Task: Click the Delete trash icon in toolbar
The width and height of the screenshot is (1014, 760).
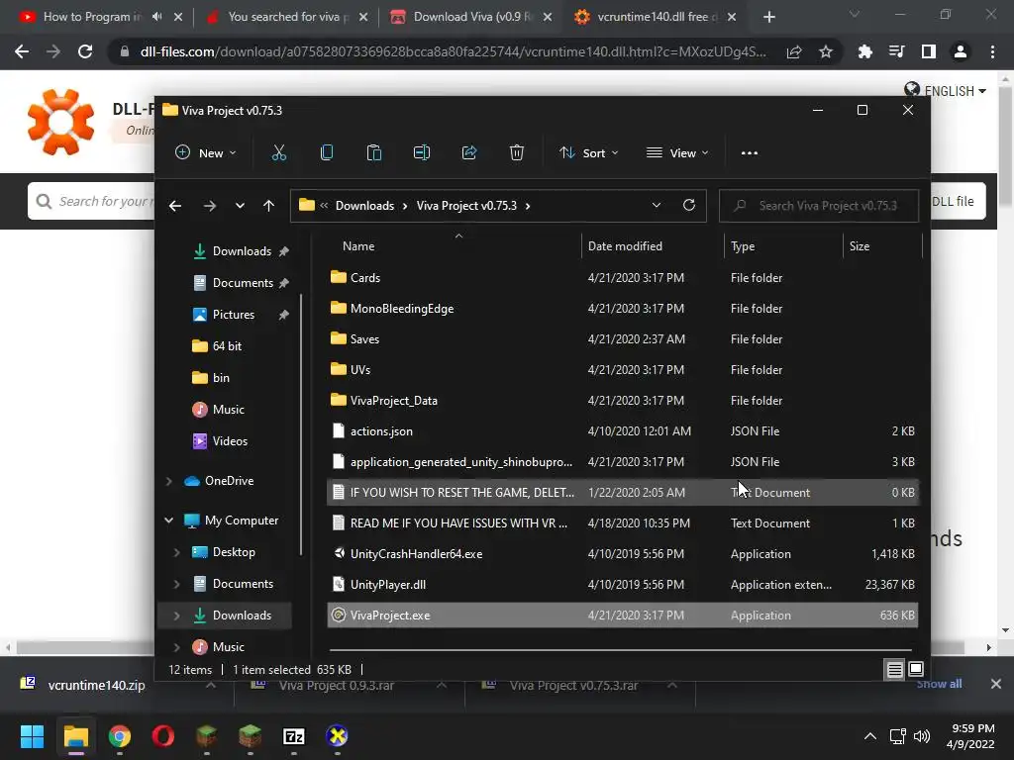Action: (x=517, y=153)
